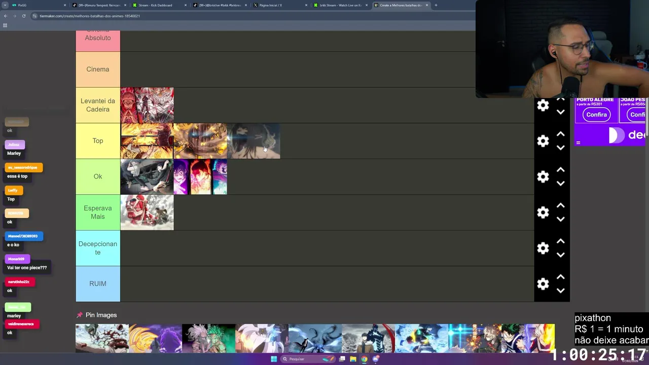649x365 pixels.
Task: Select purple and yellow pinned image
Action: 155,339
